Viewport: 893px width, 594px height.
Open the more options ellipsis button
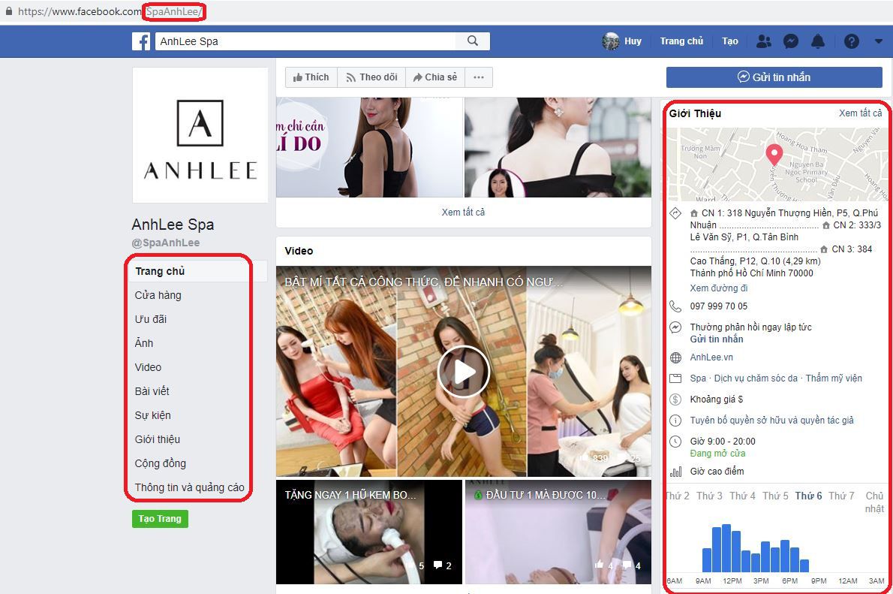[x=479, y=77]
